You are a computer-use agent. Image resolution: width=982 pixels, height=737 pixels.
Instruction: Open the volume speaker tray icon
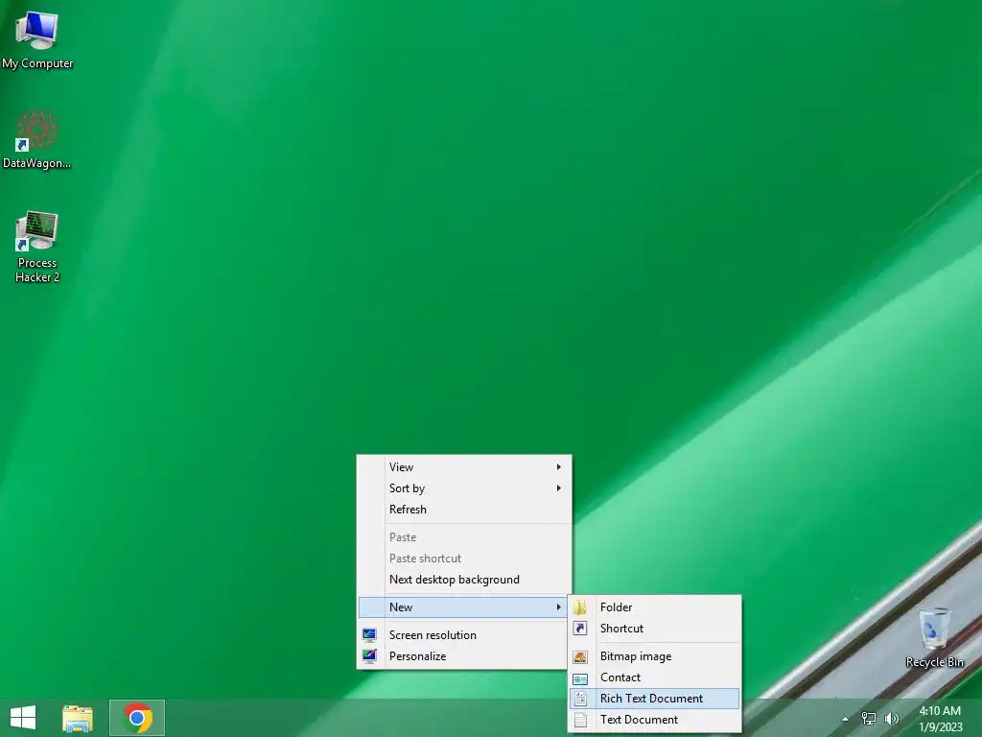coord(891,719)
